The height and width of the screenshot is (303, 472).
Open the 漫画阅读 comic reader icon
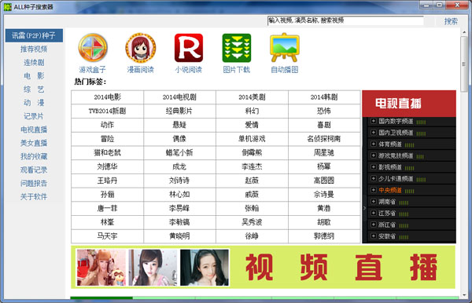point(141,48)
